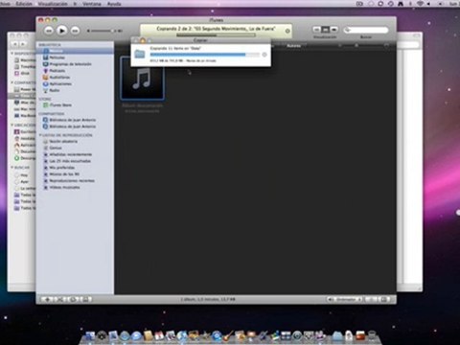Collapse Compartido section in Finder sidebar
This screenshot has width=460, height=345.
(x=12, y=82)
